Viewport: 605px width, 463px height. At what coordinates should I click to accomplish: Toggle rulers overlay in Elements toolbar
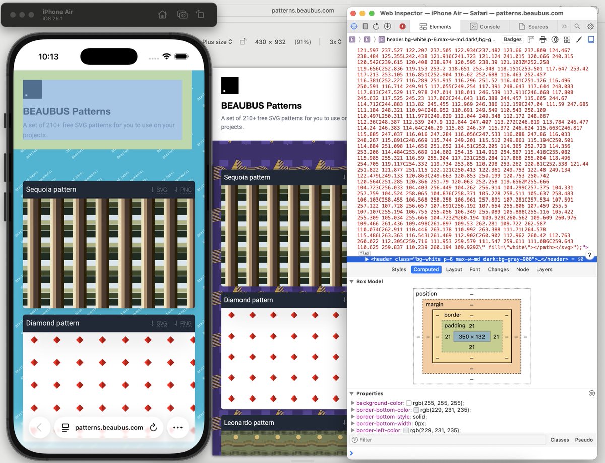coord(531,39)
